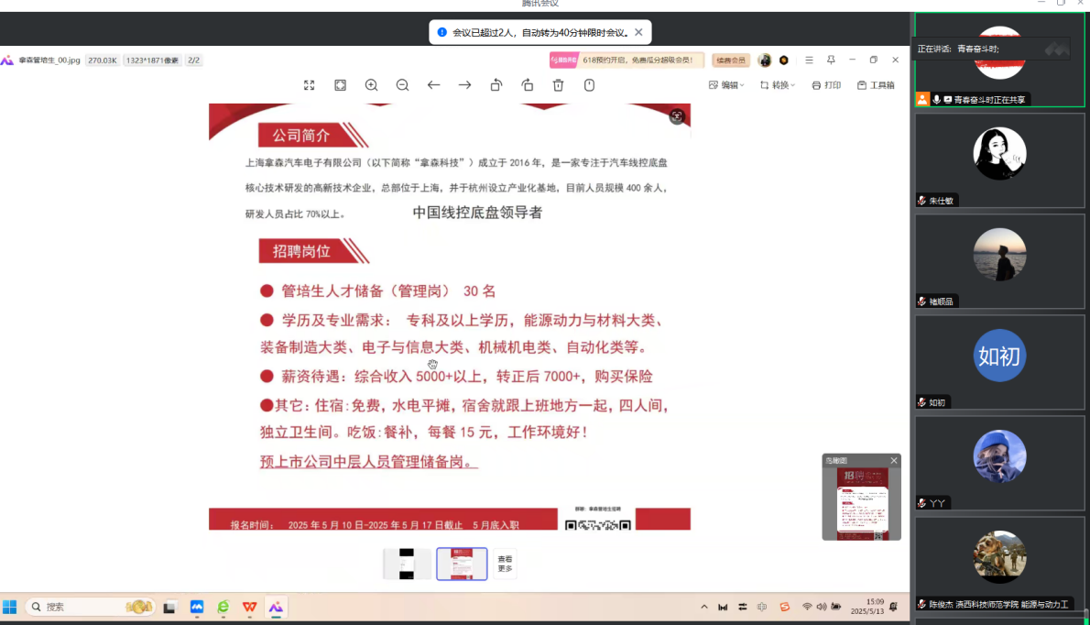Image resolution: width=1090 pixels, height=625 pixels.
Task: Click the taskbar 搜索 search box
Action: pos(91,607)
